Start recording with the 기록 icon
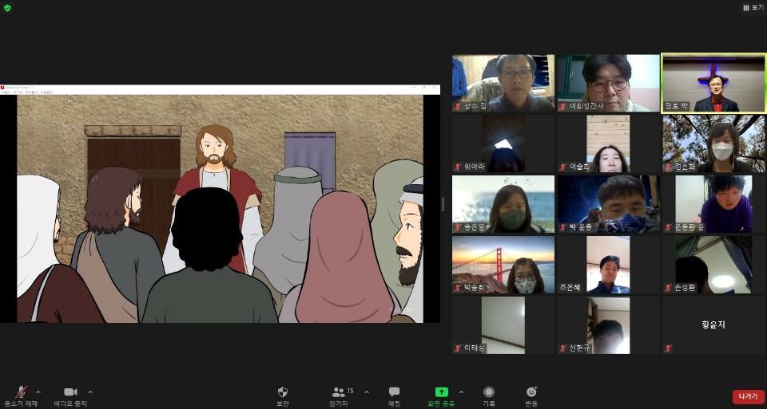This screenshot has height=409, width=767. click(x=489, y=392)
